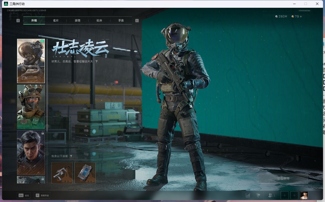
Task: Select the 处决 tab
Action: point(99,21)
